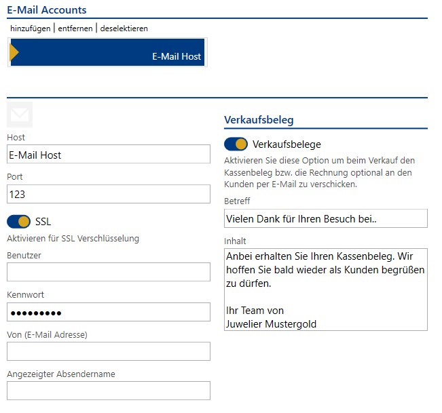Focus the Von (E-Mail Adresse) field
The image size is (442, 413).
coord(109,351)
